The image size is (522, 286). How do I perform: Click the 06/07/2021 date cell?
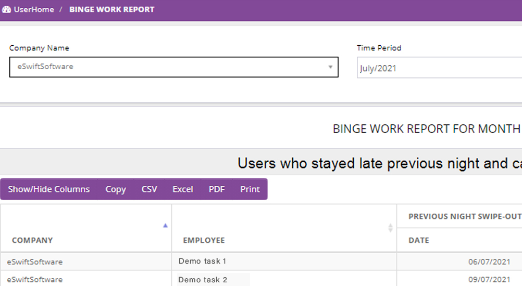pyautogui.click(x=489, y=262)
